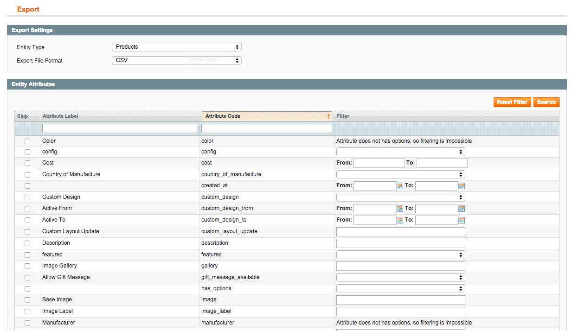
Task: Click custom_design_from From date field
Action: tap(375, 208)
